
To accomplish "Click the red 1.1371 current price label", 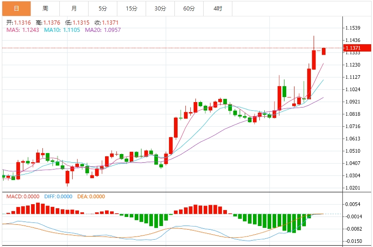I will (x=357, y=48).
